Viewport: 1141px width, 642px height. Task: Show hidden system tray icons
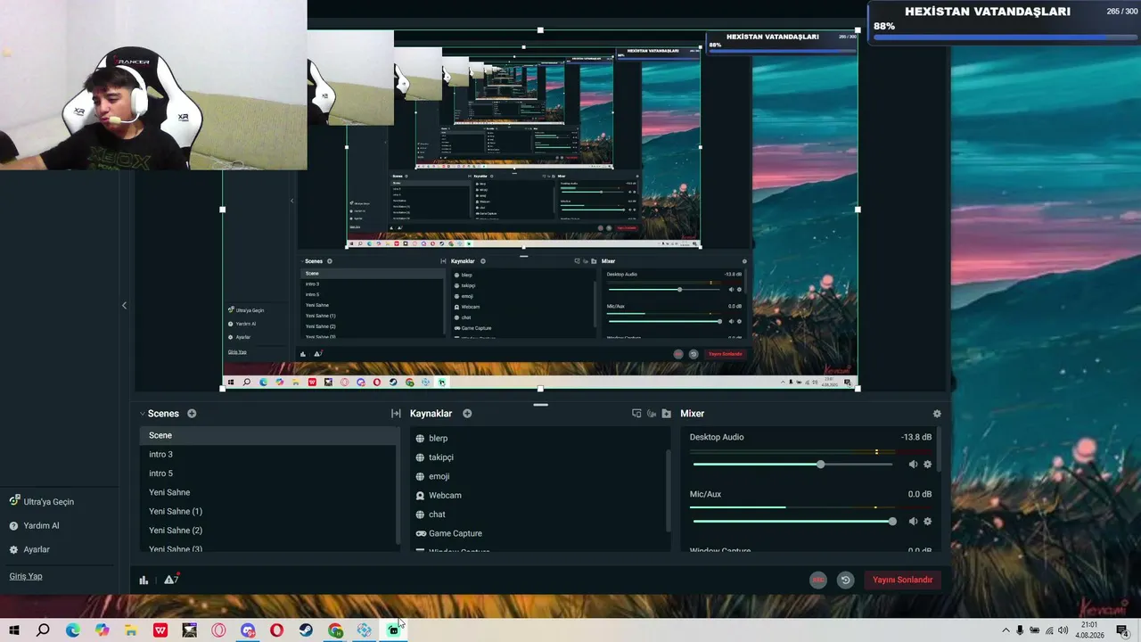pos(1006,630)
